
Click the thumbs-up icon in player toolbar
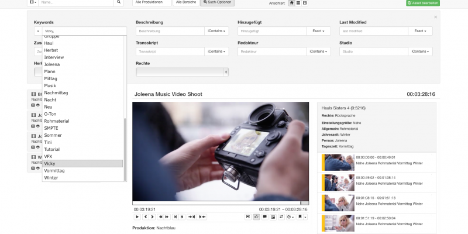(256, 216)
